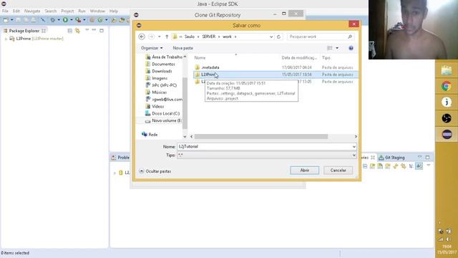Open OBS Studio from the taskbar
The width and height of the screenshot is (458, 258).
tap(447, 118)
